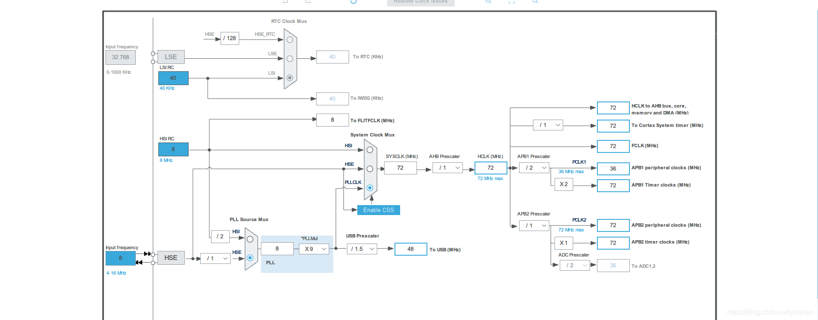Screen dimensions: 818x320
Task: Edit the LSE input frequency 32.768 field
Action: click(x=121, y=57)
